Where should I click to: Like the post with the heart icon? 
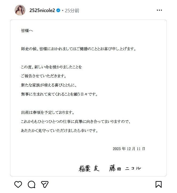[x=18, y=184]
